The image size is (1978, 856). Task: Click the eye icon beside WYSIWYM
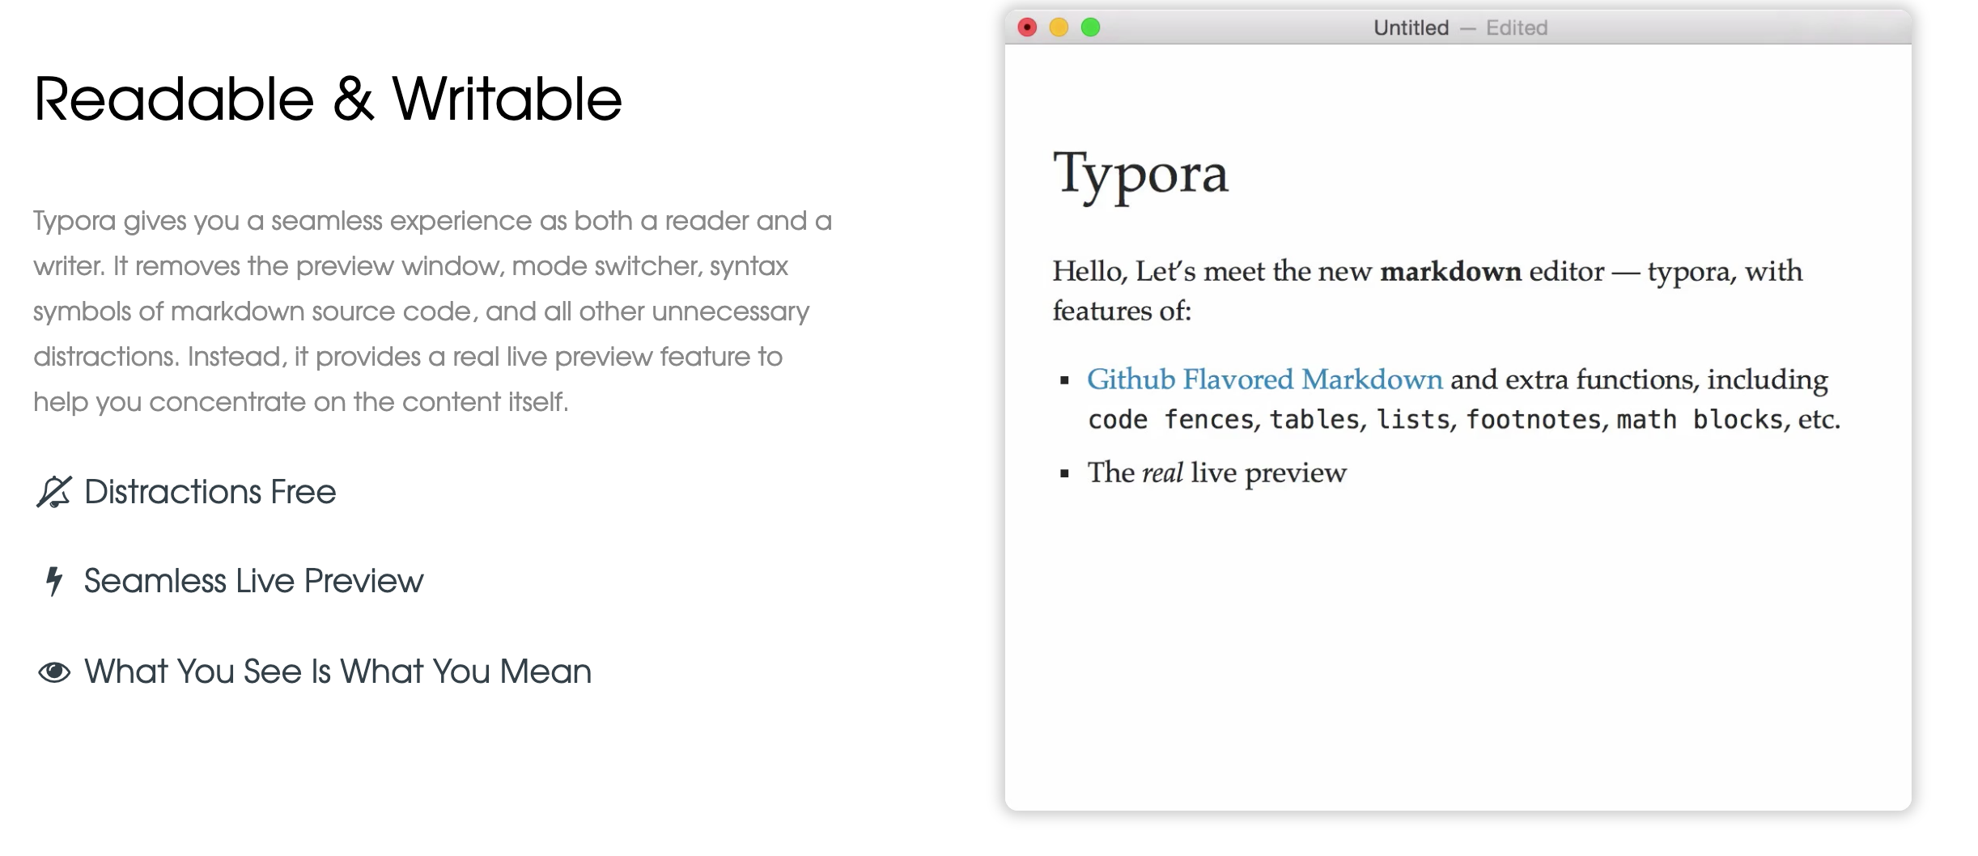click(x=53, y=672)
